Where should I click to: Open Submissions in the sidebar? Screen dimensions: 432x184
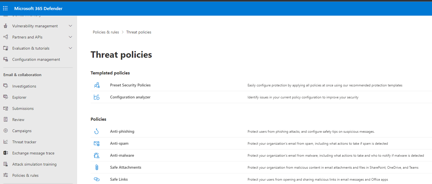[x=23, y=108]
